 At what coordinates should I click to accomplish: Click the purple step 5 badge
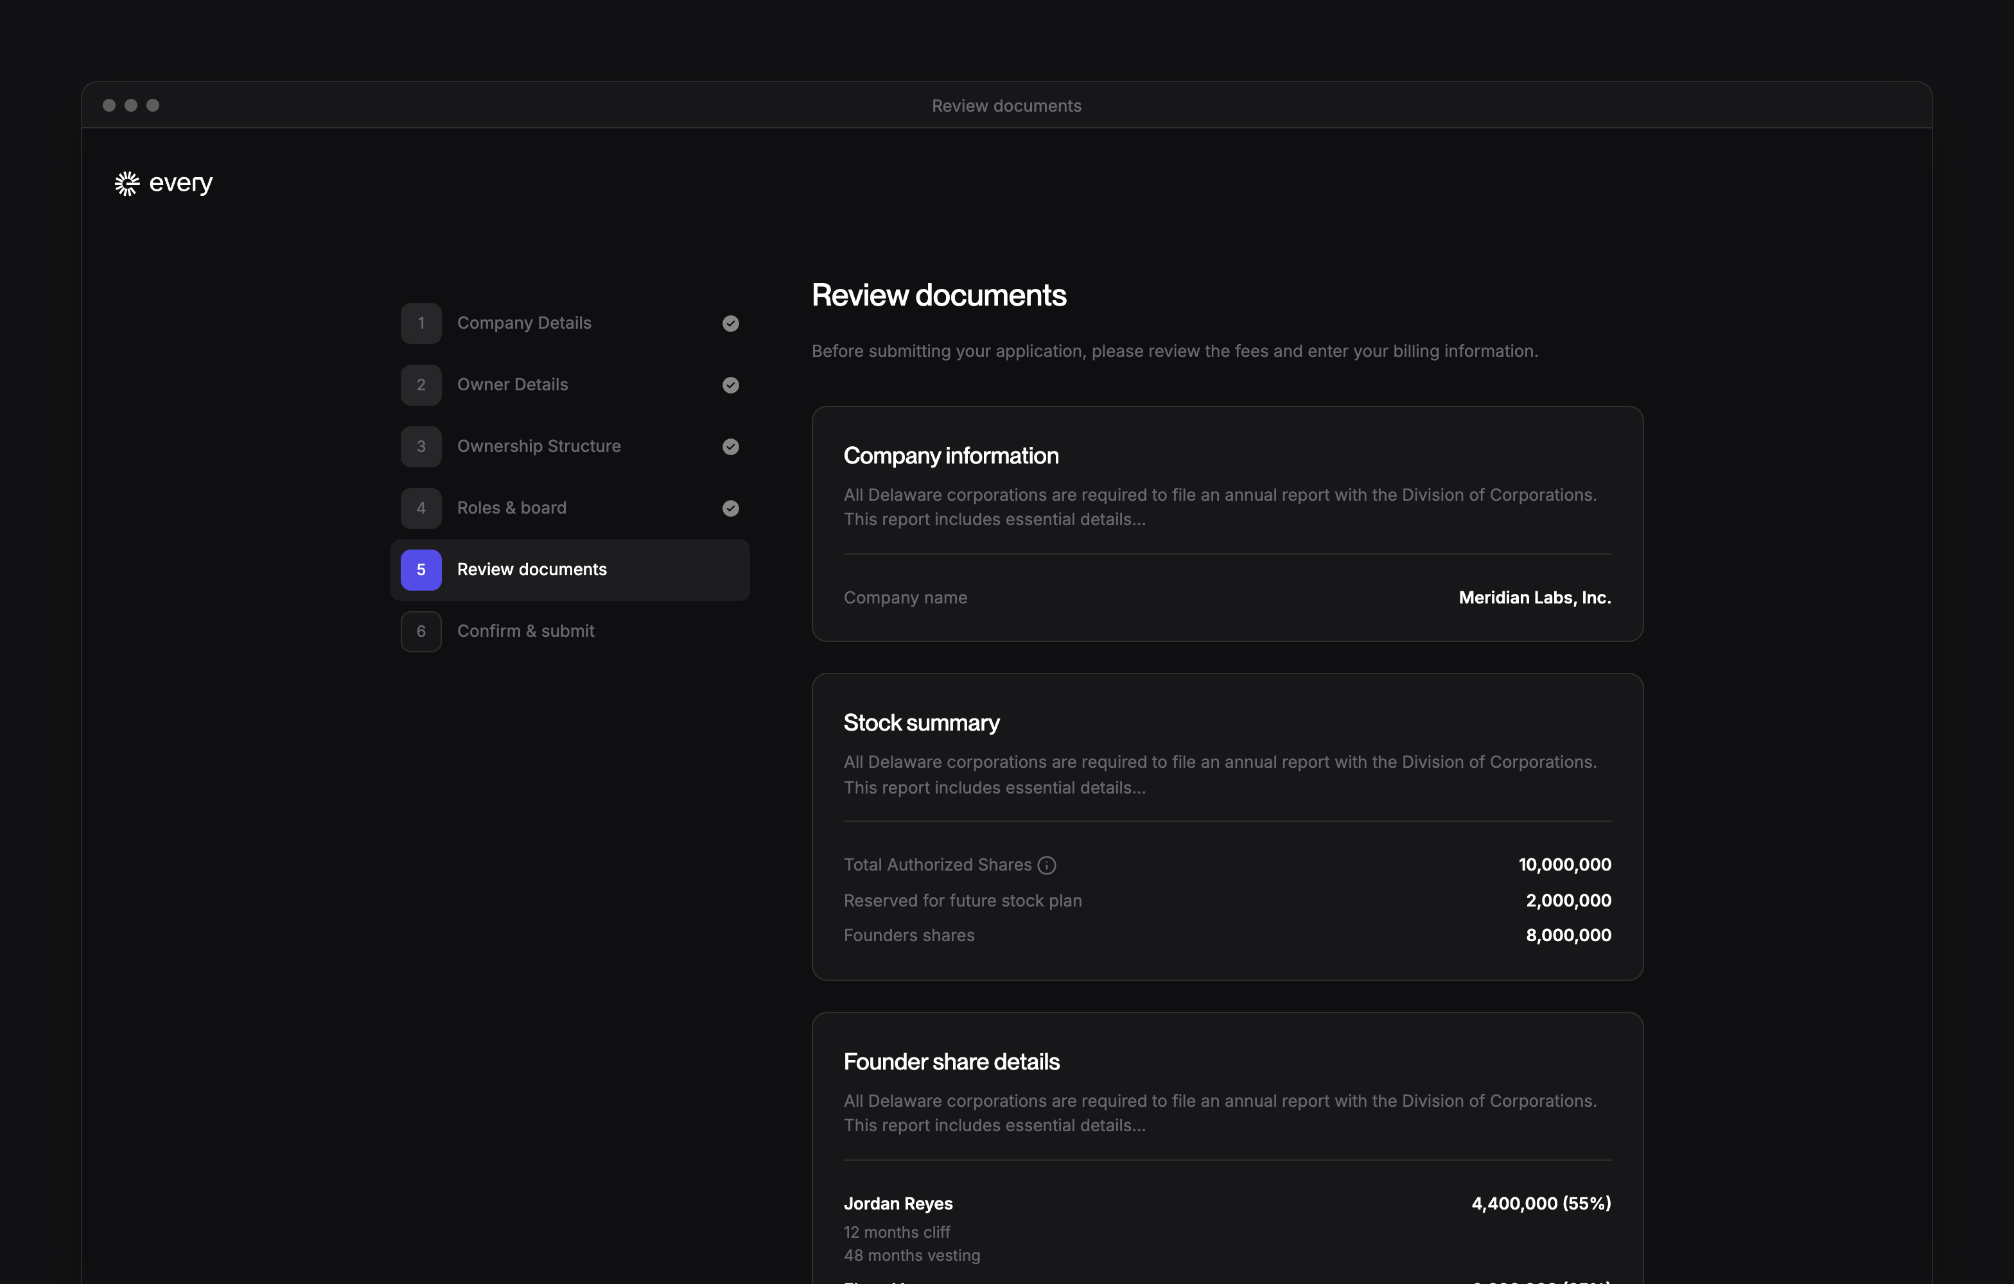pos(421,570)
